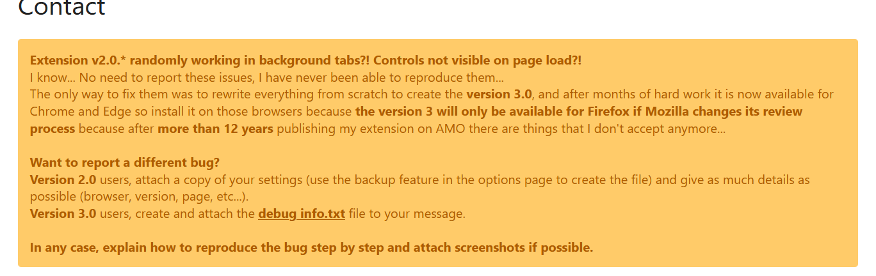Click bold 'Version 3.0' label starting a line
Screen dimensions: 876x276
click(63, 213)
